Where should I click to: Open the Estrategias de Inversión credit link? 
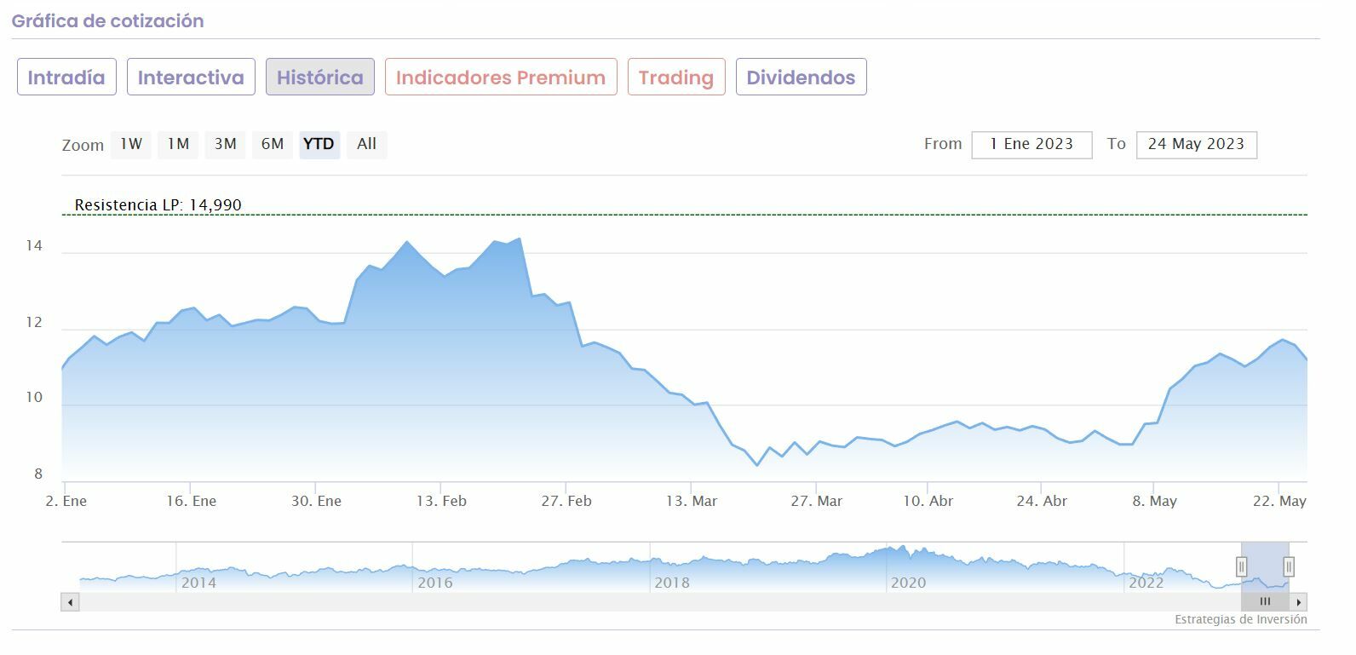[x=1240, y=619]
